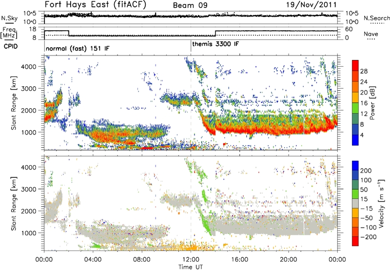Click the date '19/Nov/2011' in header
The height and width of the screenshot is (270, 390).
pos(311,4)
